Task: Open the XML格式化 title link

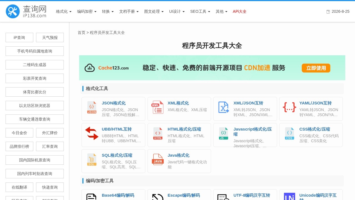Action: click(x=178, y=103)
